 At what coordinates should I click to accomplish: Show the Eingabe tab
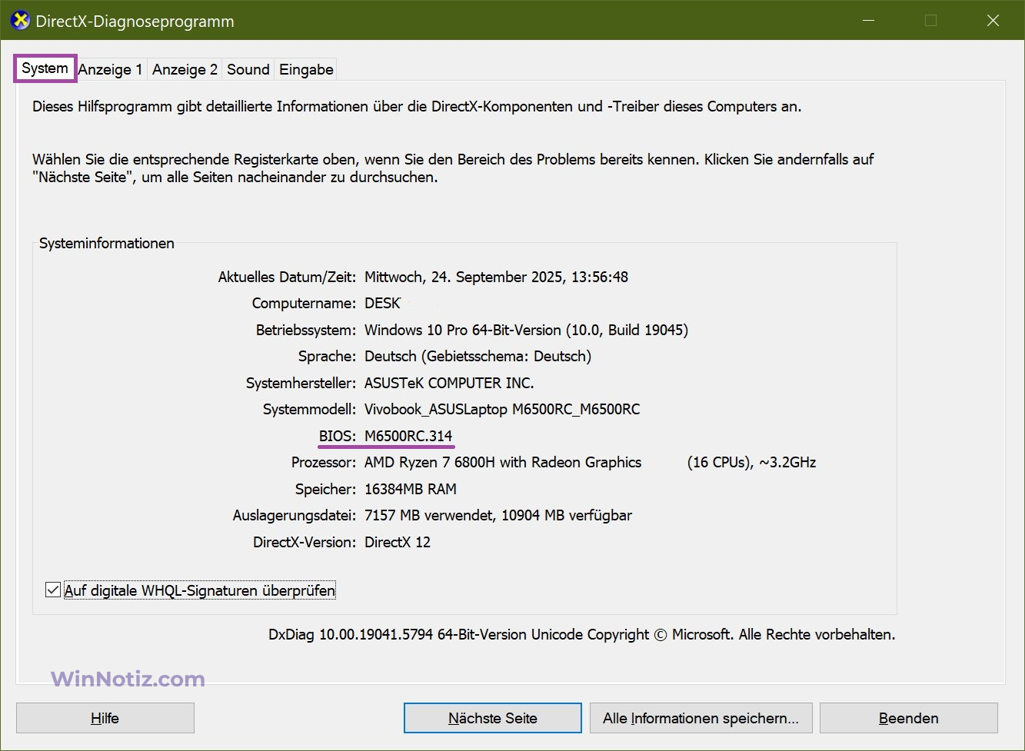click(306, 69)
